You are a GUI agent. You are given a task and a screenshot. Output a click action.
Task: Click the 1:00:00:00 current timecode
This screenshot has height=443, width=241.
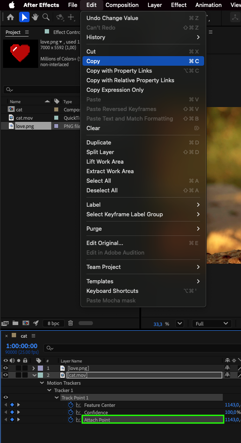(x=22, y=346)
